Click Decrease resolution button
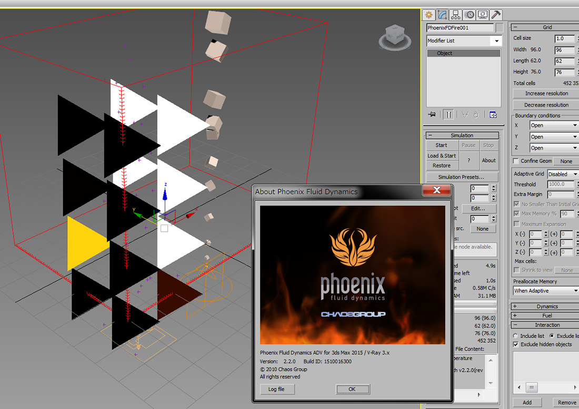The width and height of the screenshot is (579, 409). [x=546, y=105]
